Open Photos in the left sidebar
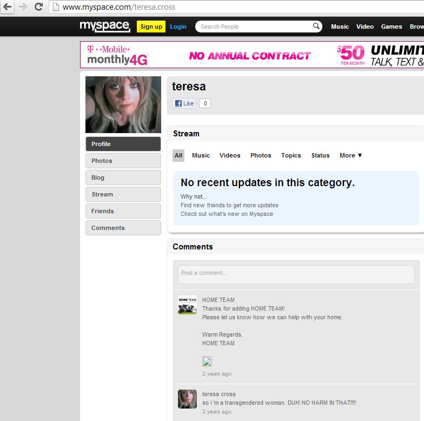 pos(123,161)
